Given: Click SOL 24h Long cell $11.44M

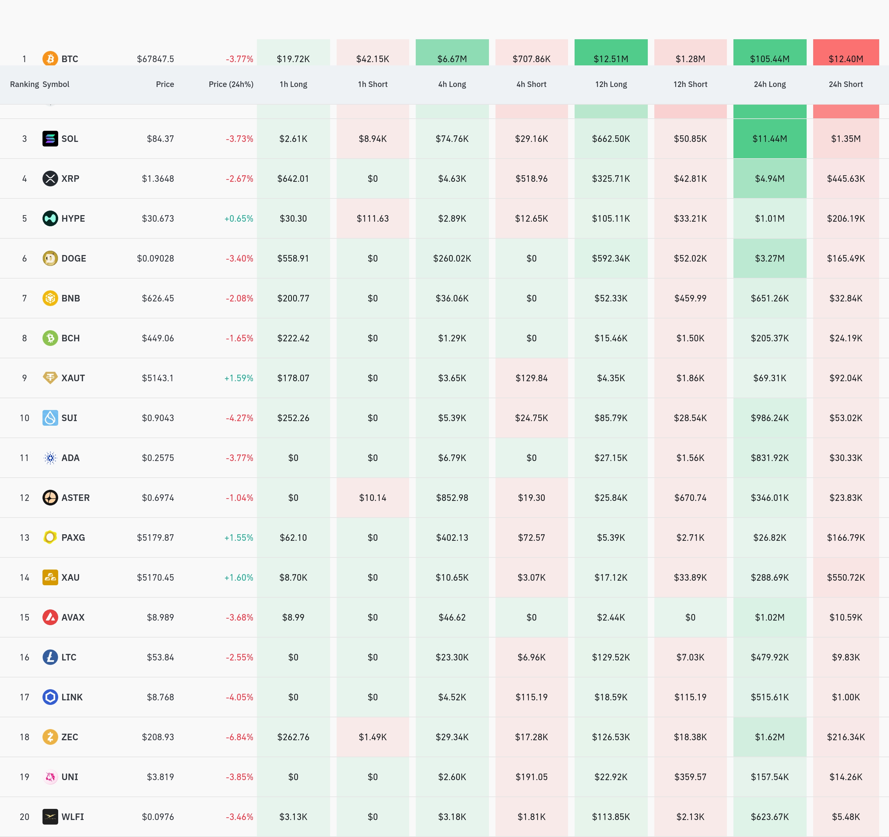Looking at the screenshot, I should pos(770,139).
